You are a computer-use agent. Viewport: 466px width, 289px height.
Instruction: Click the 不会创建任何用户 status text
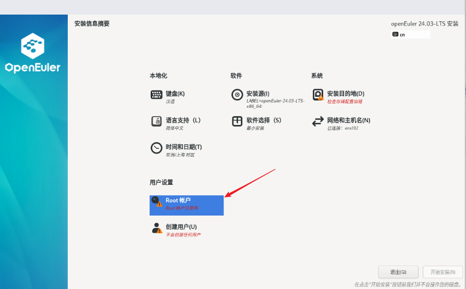[x=183, y=235]
